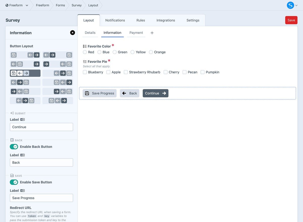Click the Submit section heading icon
Image resolution: width=303 pixels, height=222 pixels.
coord(12,113)
